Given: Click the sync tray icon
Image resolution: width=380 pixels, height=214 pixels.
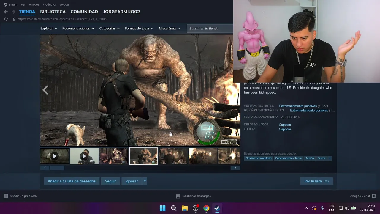Looking at the screenshot, I should 314,208.
